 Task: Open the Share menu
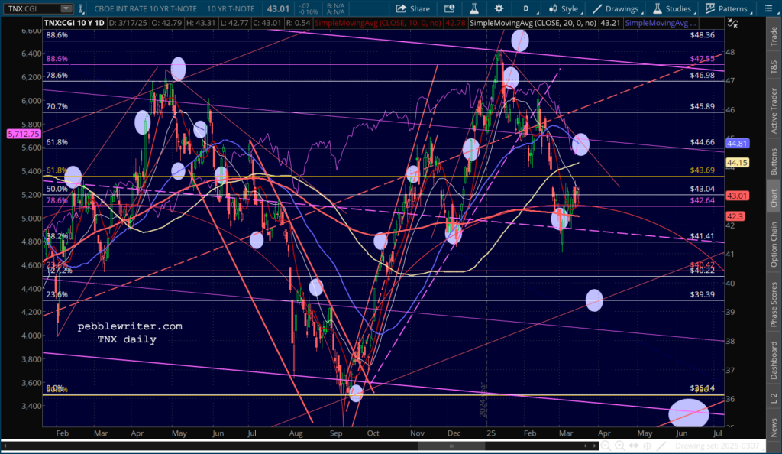[x=413, y=8]
